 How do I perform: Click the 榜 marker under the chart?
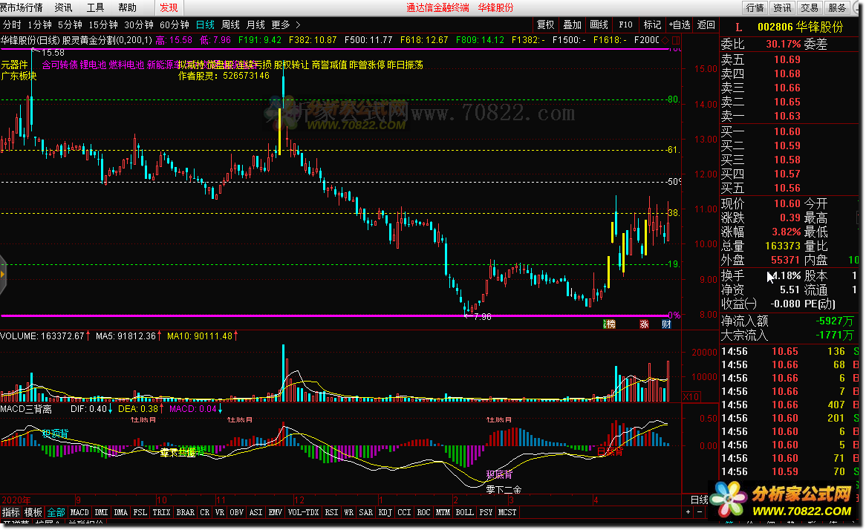[x=609, y=324]
